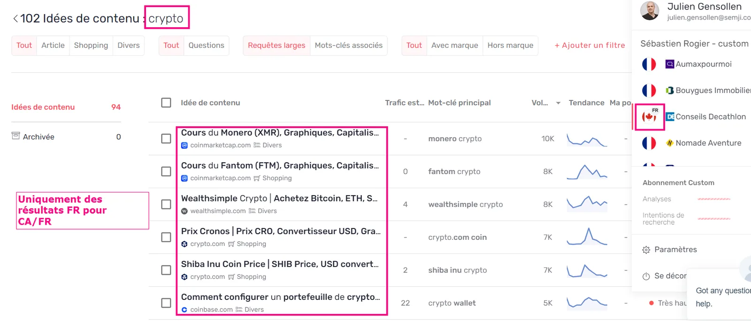This screenshot has width=751, height=321.
Task: View trend sparkline for crypto wallet
Action: [587, 303]
